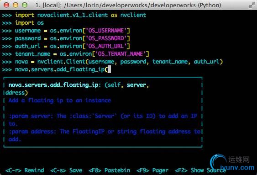257x175 pixels.
Task: Click the red close window button
Action: 6,5
